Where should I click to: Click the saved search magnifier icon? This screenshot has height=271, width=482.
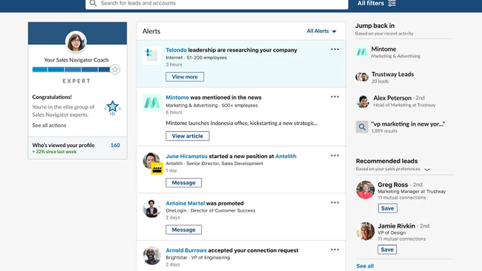[362, 127]
